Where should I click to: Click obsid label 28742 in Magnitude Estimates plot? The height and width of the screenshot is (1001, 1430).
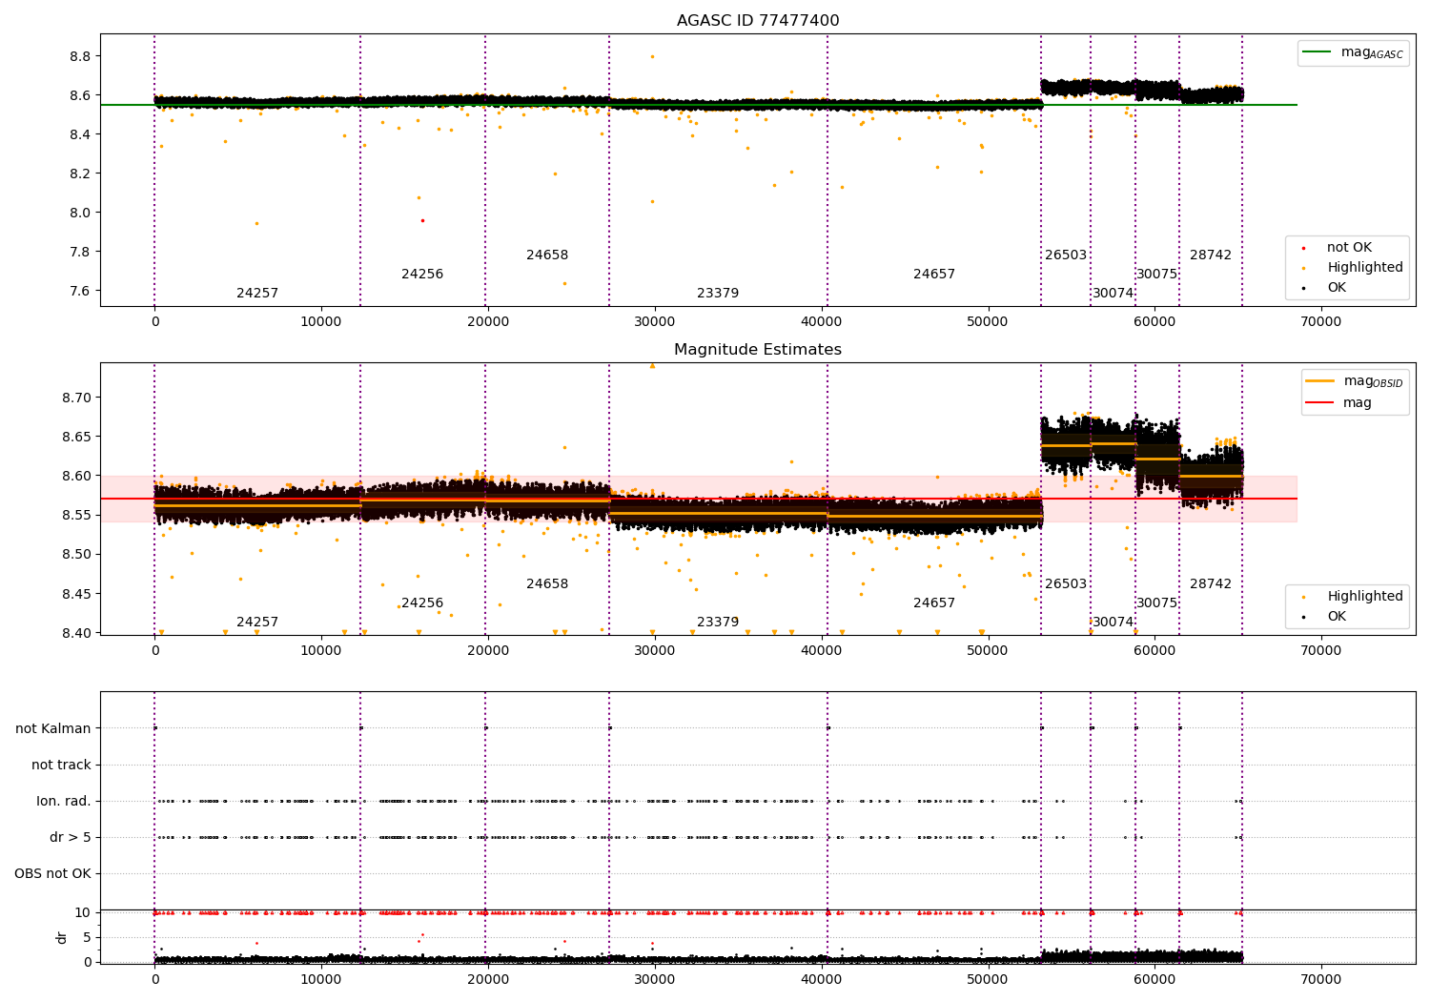pos(1211,584)
